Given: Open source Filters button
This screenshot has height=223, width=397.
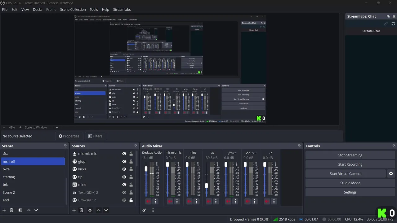Looking at the screenshot, I should click(95, 136).
